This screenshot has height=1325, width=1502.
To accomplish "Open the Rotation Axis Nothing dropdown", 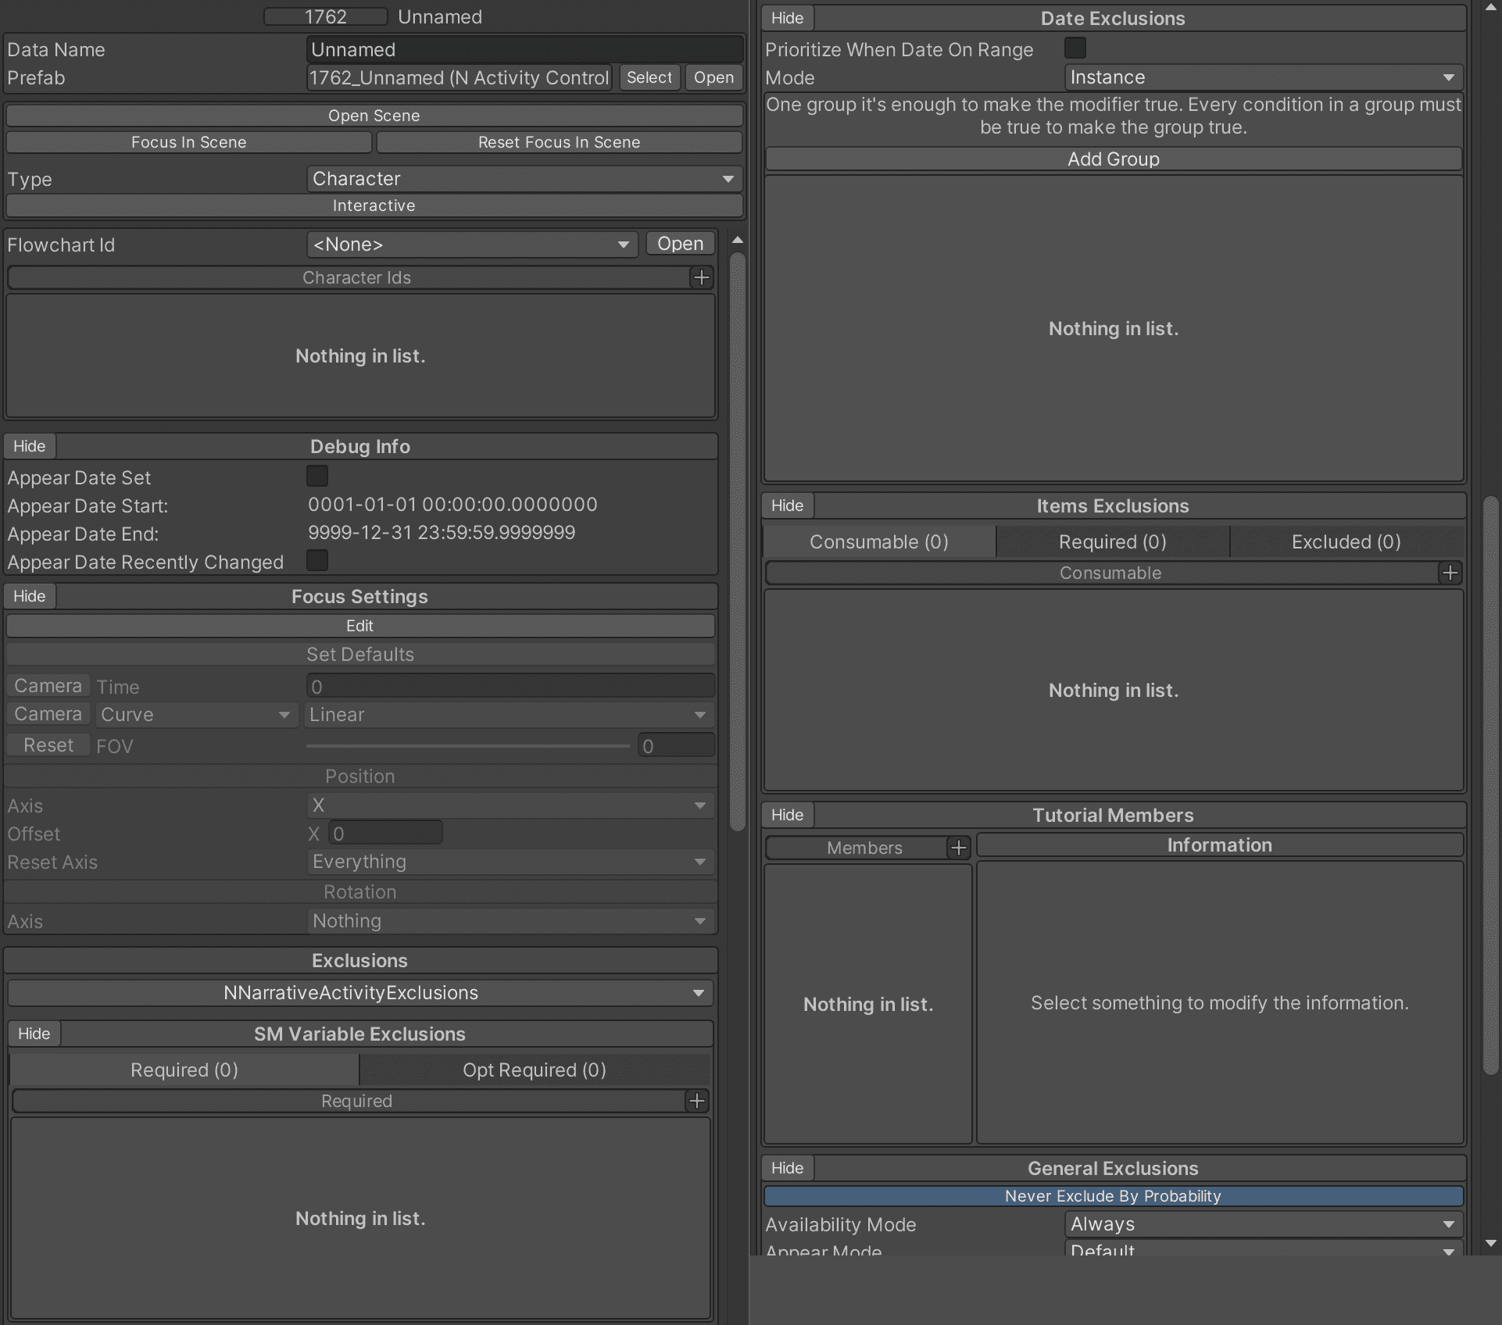I will pyautogui.click(x=510, y=921).
